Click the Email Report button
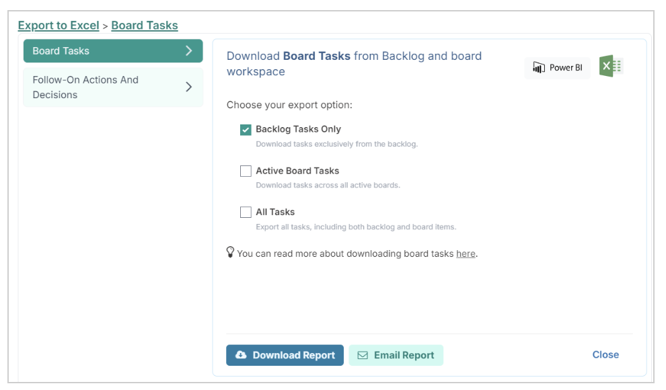This screenshot has width=666, height=390. click(x=396, y=355)
